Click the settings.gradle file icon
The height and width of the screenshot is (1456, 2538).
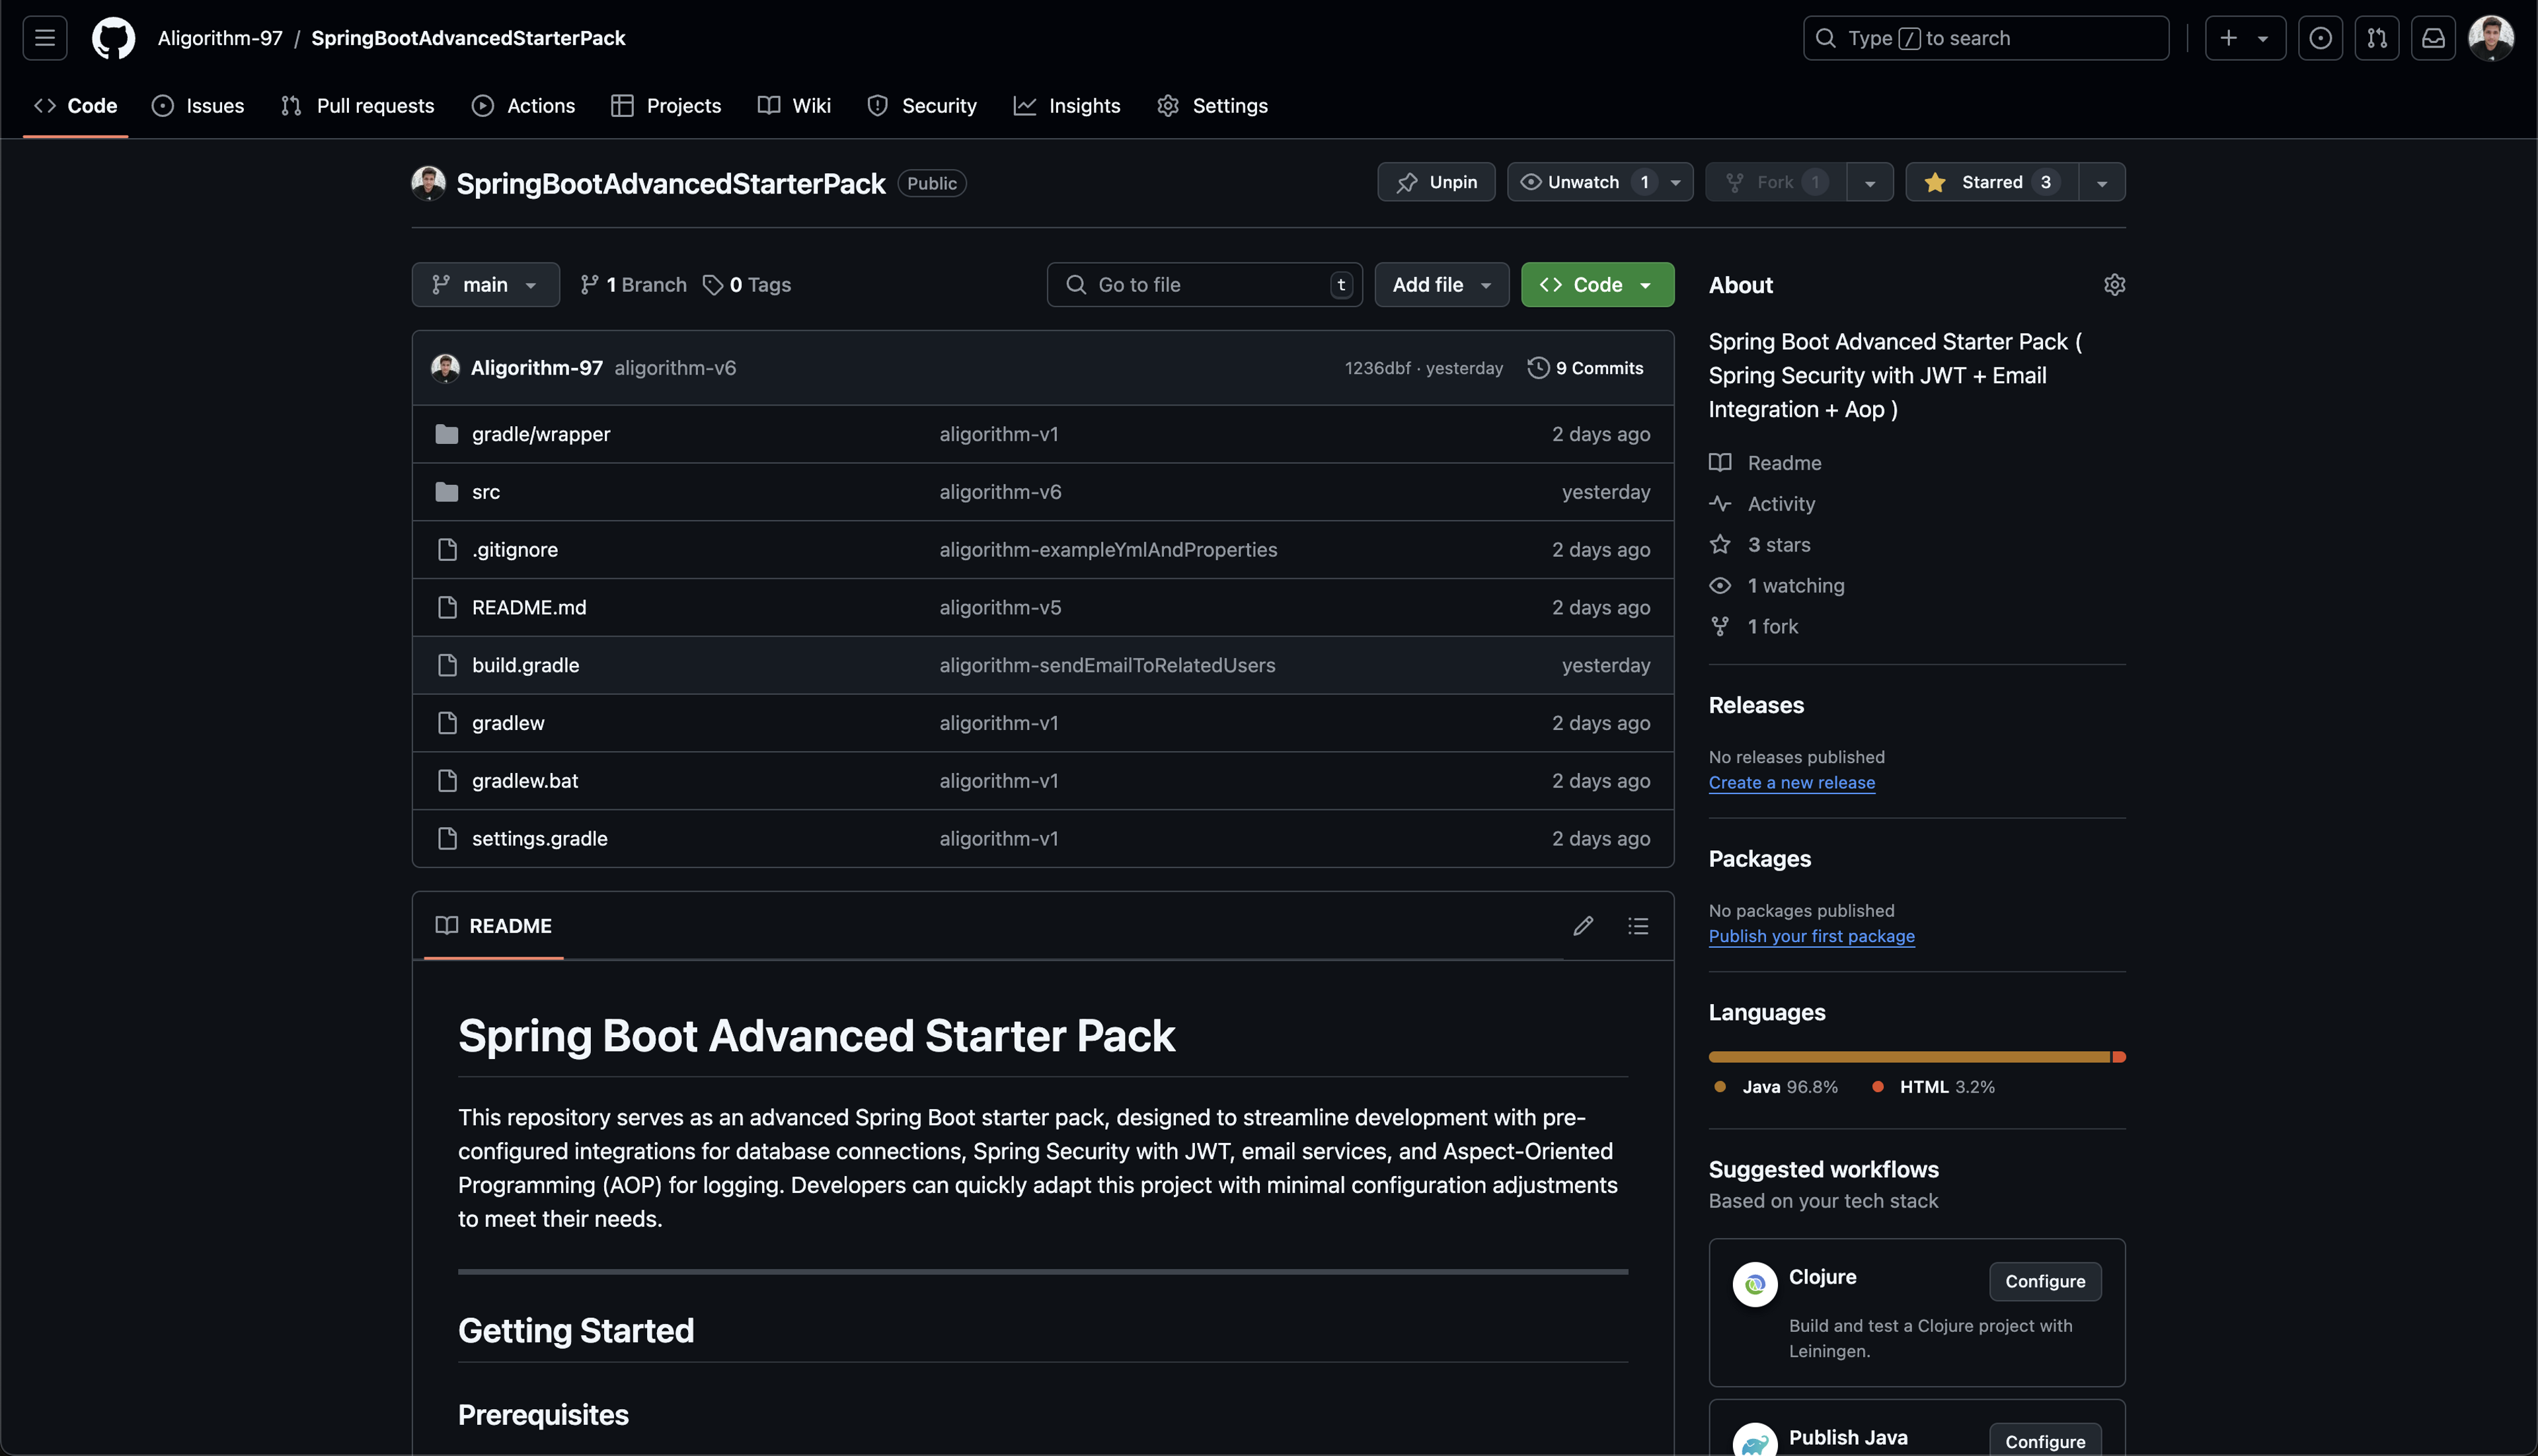tap(447, 838)
